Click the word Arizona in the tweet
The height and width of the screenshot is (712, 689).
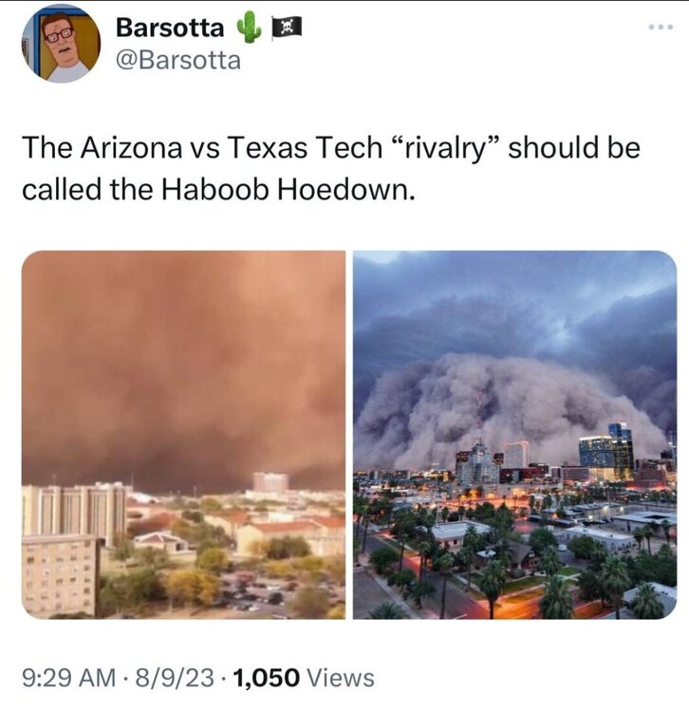tap(131, 147)
